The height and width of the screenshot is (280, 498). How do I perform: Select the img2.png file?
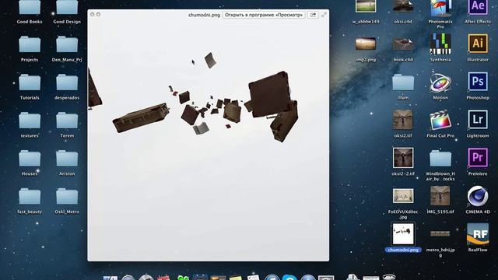(x=366, y=44)
